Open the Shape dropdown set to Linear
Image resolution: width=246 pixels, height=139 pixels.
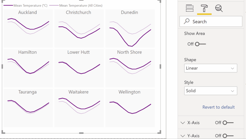211,68
